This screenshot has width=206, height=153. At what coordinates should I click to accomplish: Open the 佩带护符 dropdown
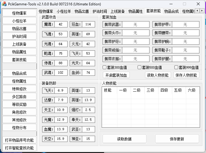tap(135, 41)
